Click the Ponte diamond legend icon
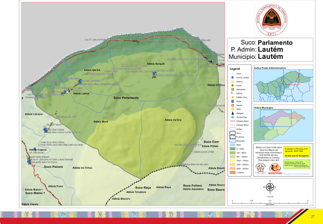This screenshot has width=323, height=224. pyautogui.click(x=232, y=85)
